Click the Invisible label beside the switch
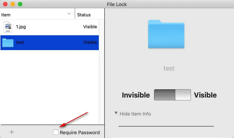Viewport: 234px width, 138px height. pos(136,95)
